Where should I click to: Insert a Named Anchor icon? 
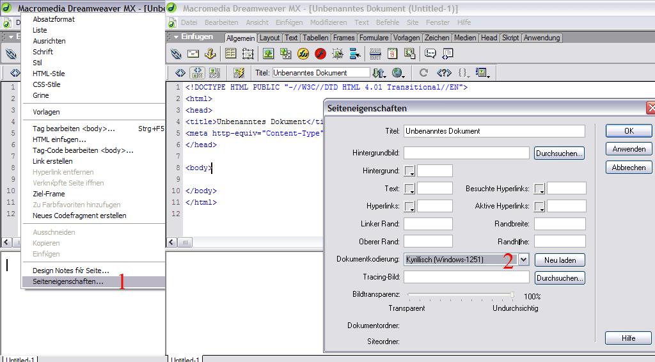point(210,54)
